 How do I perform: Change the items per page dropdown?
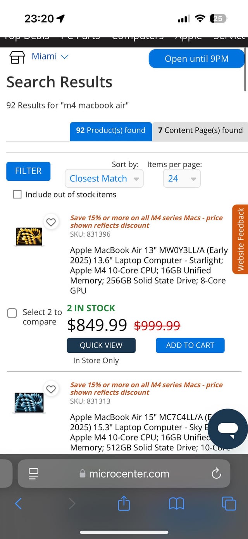click(x=182, y=179)
